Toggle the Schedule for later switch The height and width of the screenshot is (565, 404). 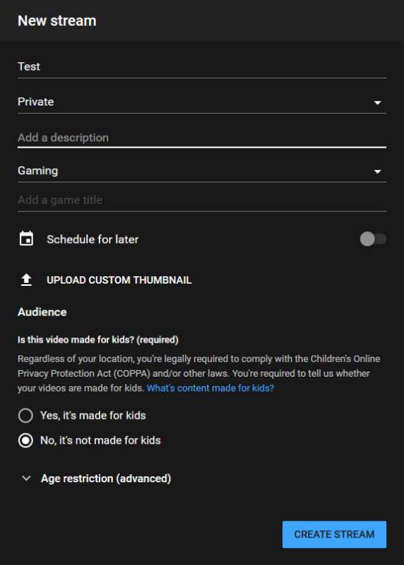click(373, 239)
